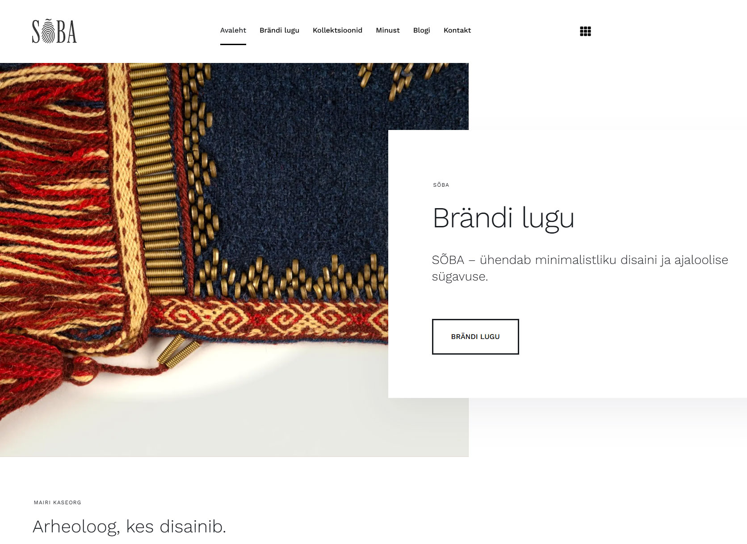
Task: Click the red patterned border band in the image
Action: click(268, 318)
